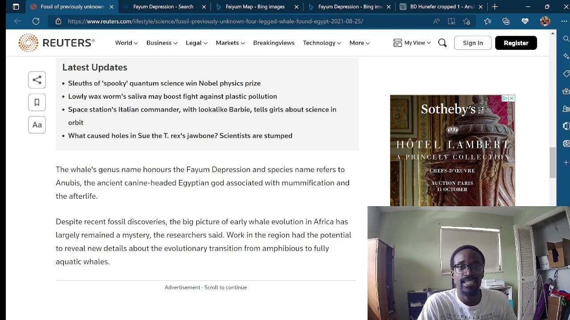Image resolution: width=570 pixels, height=320 pixels.
Task: Open the My View dropdown
Action: pos(412,43)
